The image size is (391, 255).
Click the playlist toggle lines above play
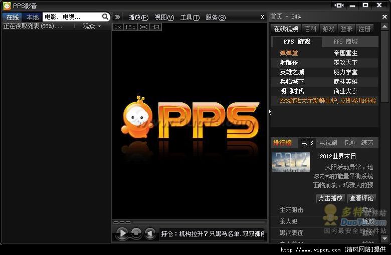(x=122, y=222)
